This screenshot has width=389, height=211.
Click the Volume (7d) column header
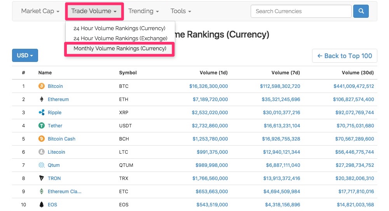point(286,73)
